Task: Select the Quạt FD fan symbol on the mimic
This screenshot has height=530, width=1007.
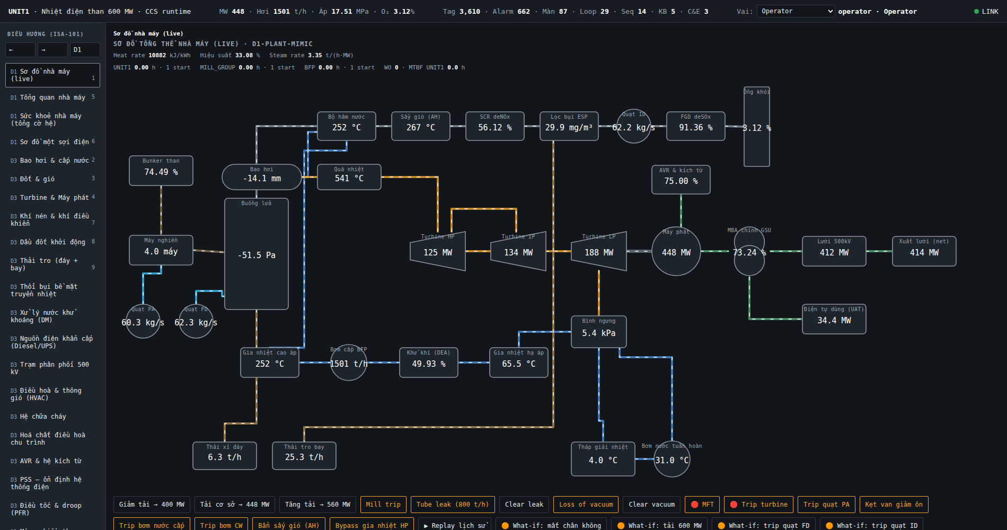Action: [196, 321]
